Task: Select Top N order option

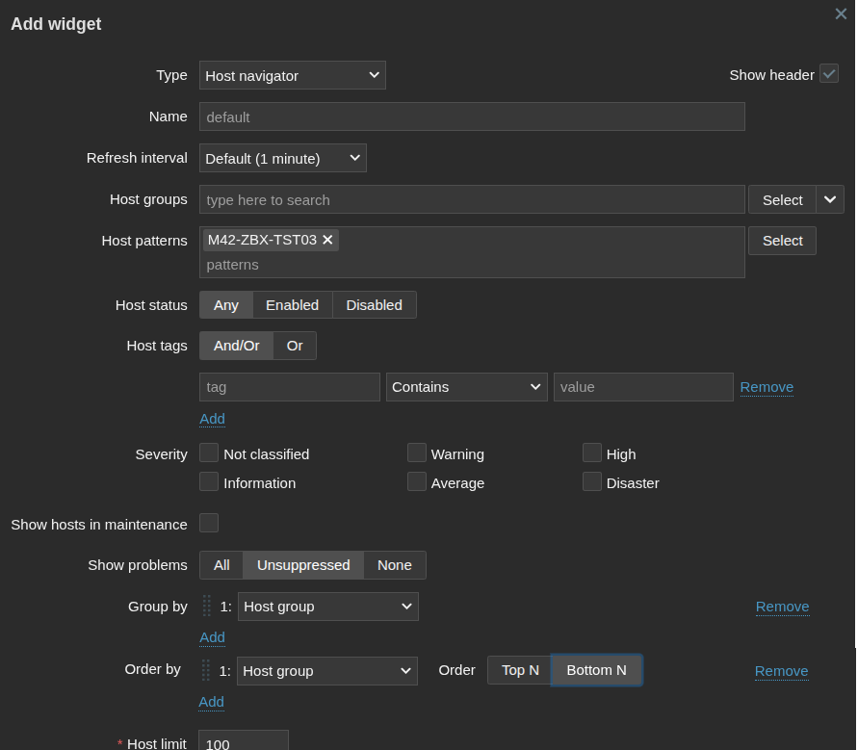Action: pyautogui.click(x=520, y=670)
